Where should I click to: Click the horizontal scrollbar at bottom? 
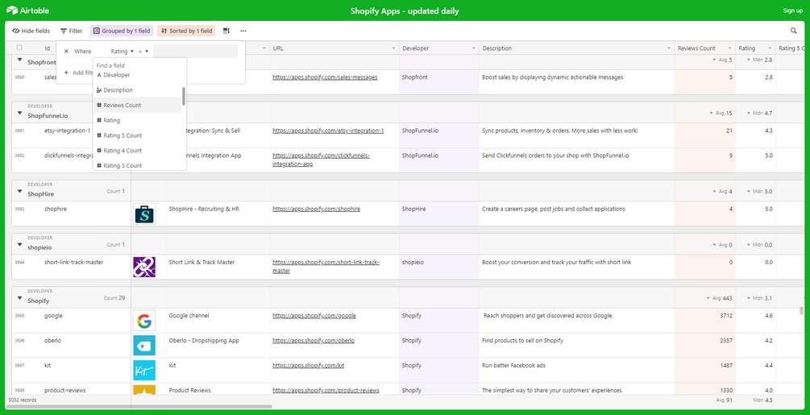tap(139, 407)
